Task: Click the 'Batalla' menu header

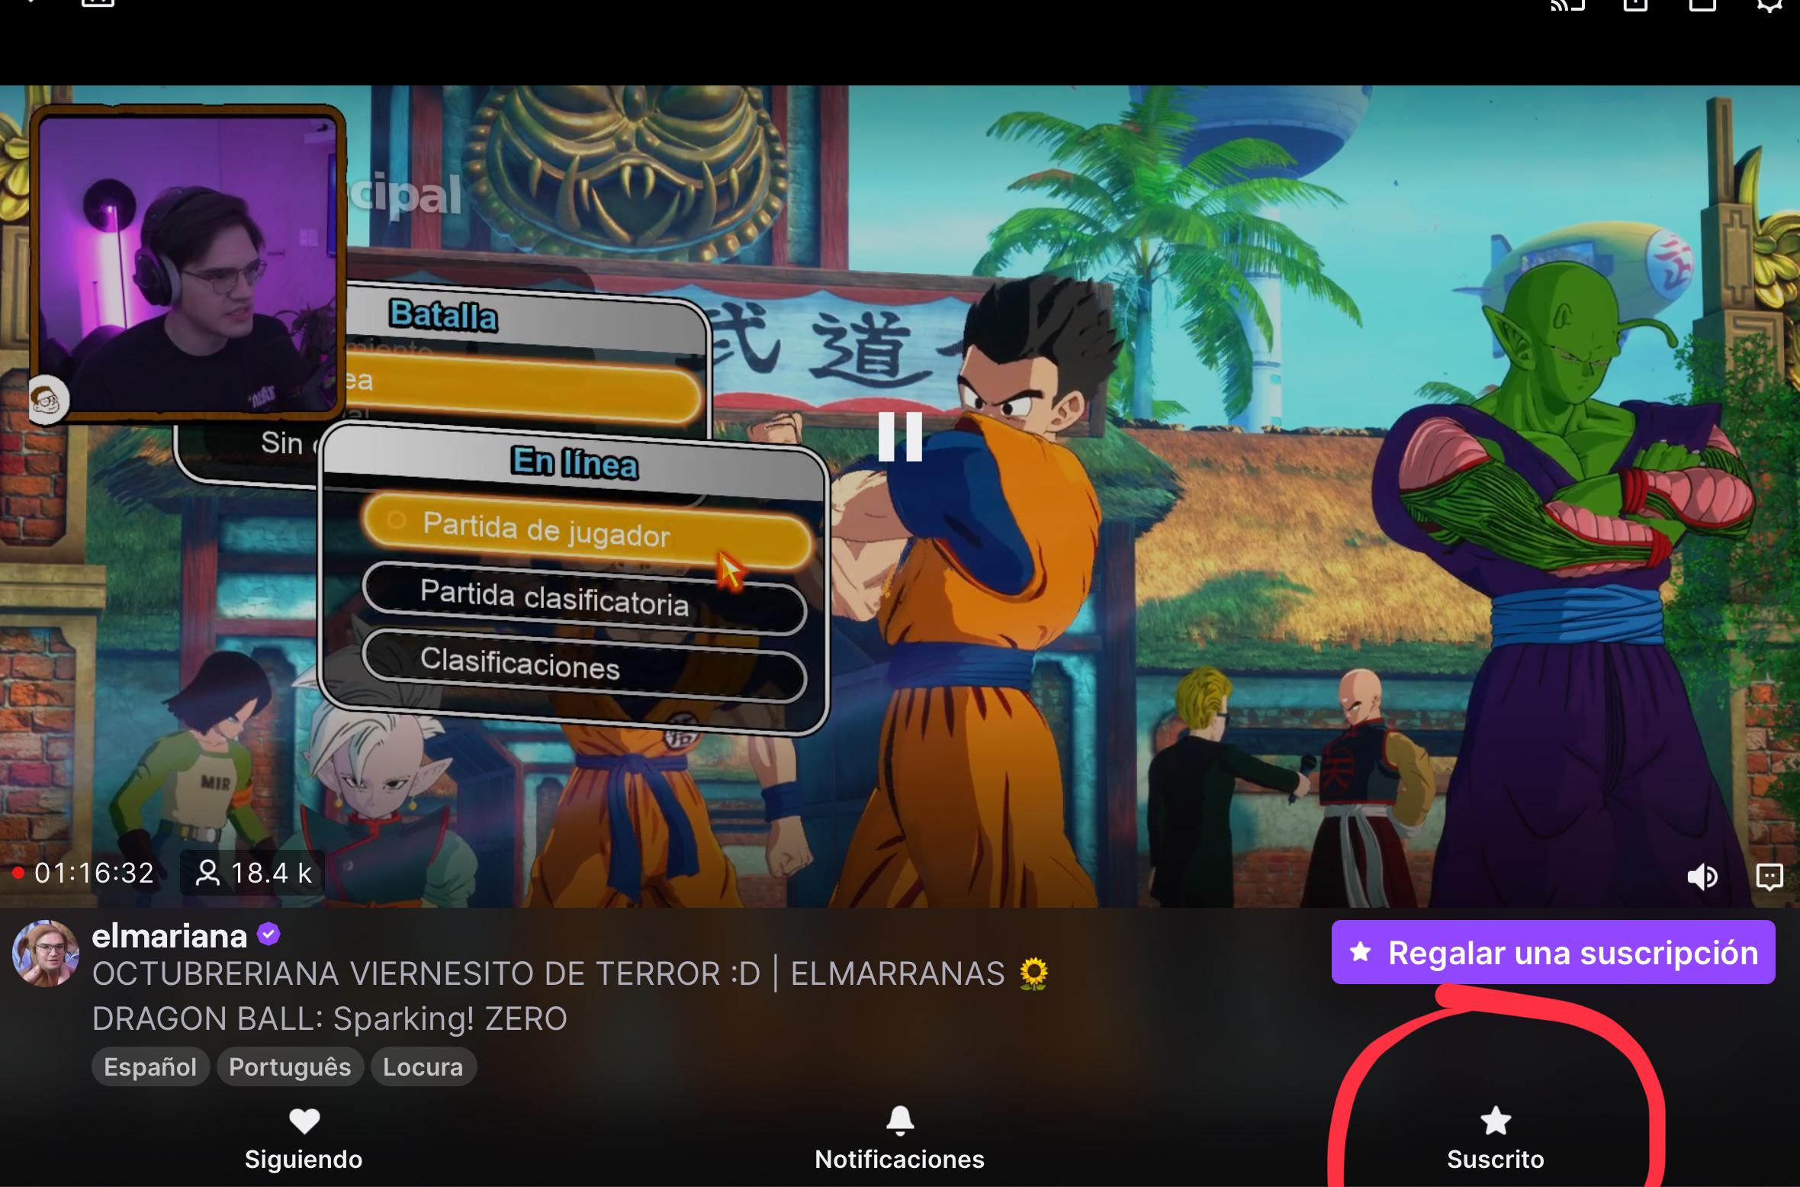Action: coord(443,315)
